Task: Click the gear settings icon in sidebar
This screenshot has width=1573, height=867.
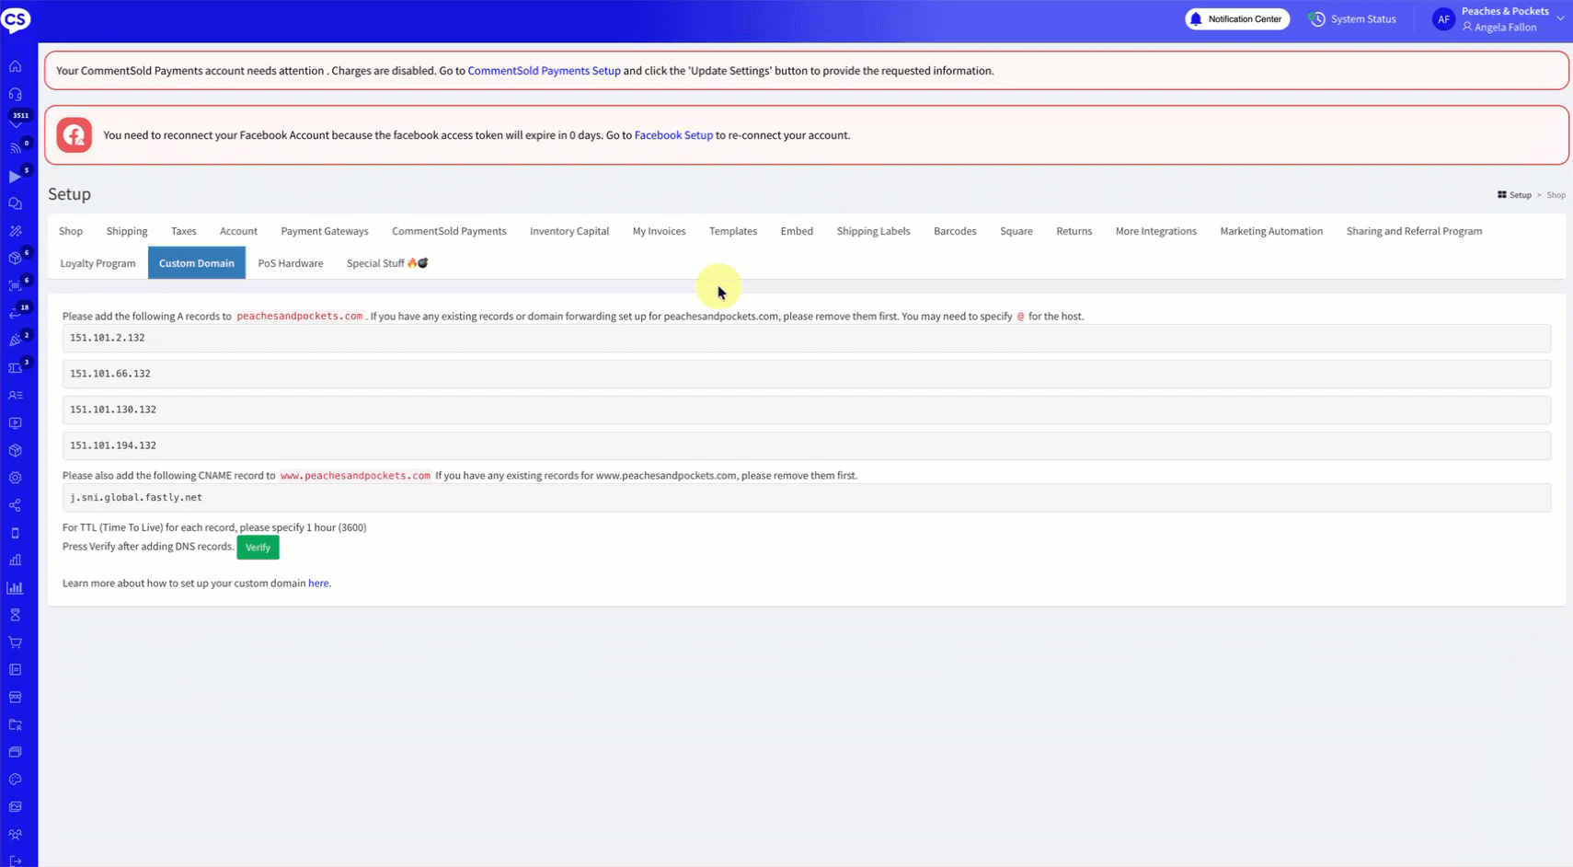Action: [16, 478]
